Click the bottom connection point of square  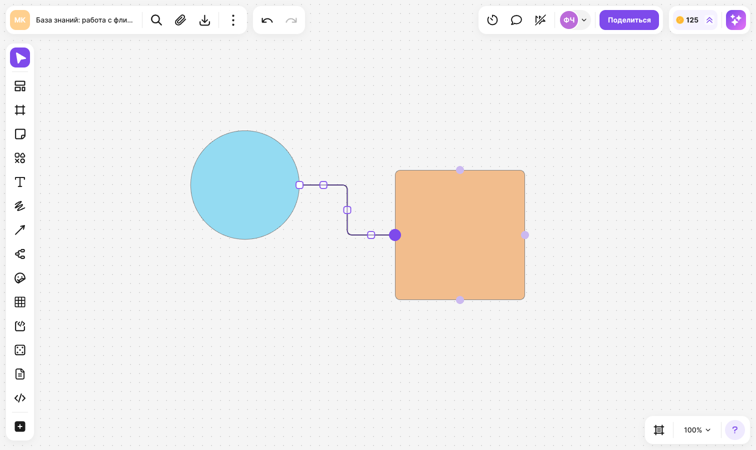point(460,300)
